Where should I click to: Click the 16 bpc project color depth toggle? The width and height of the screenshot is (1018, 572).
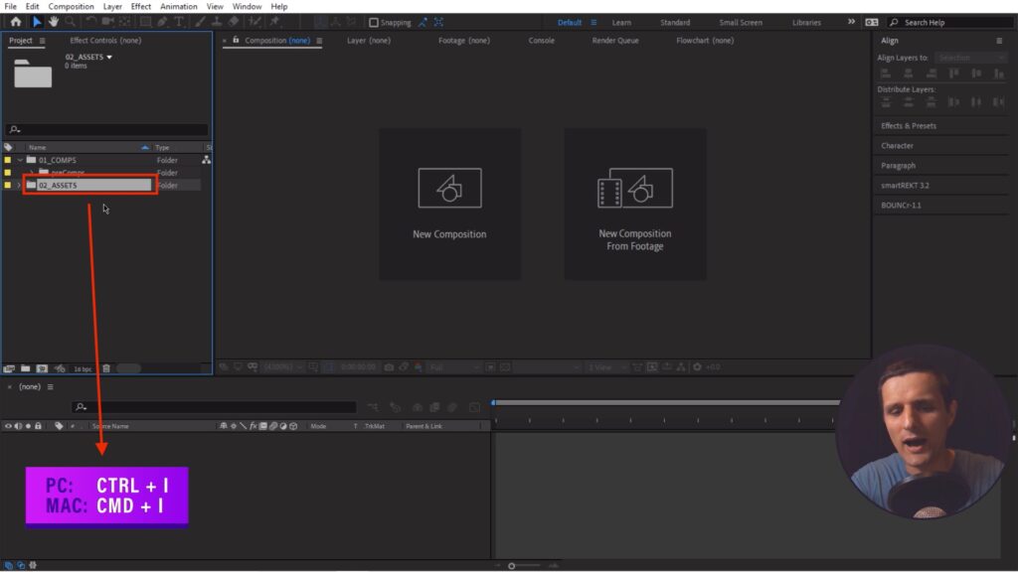pyautogui.click(x=83, y=367)
